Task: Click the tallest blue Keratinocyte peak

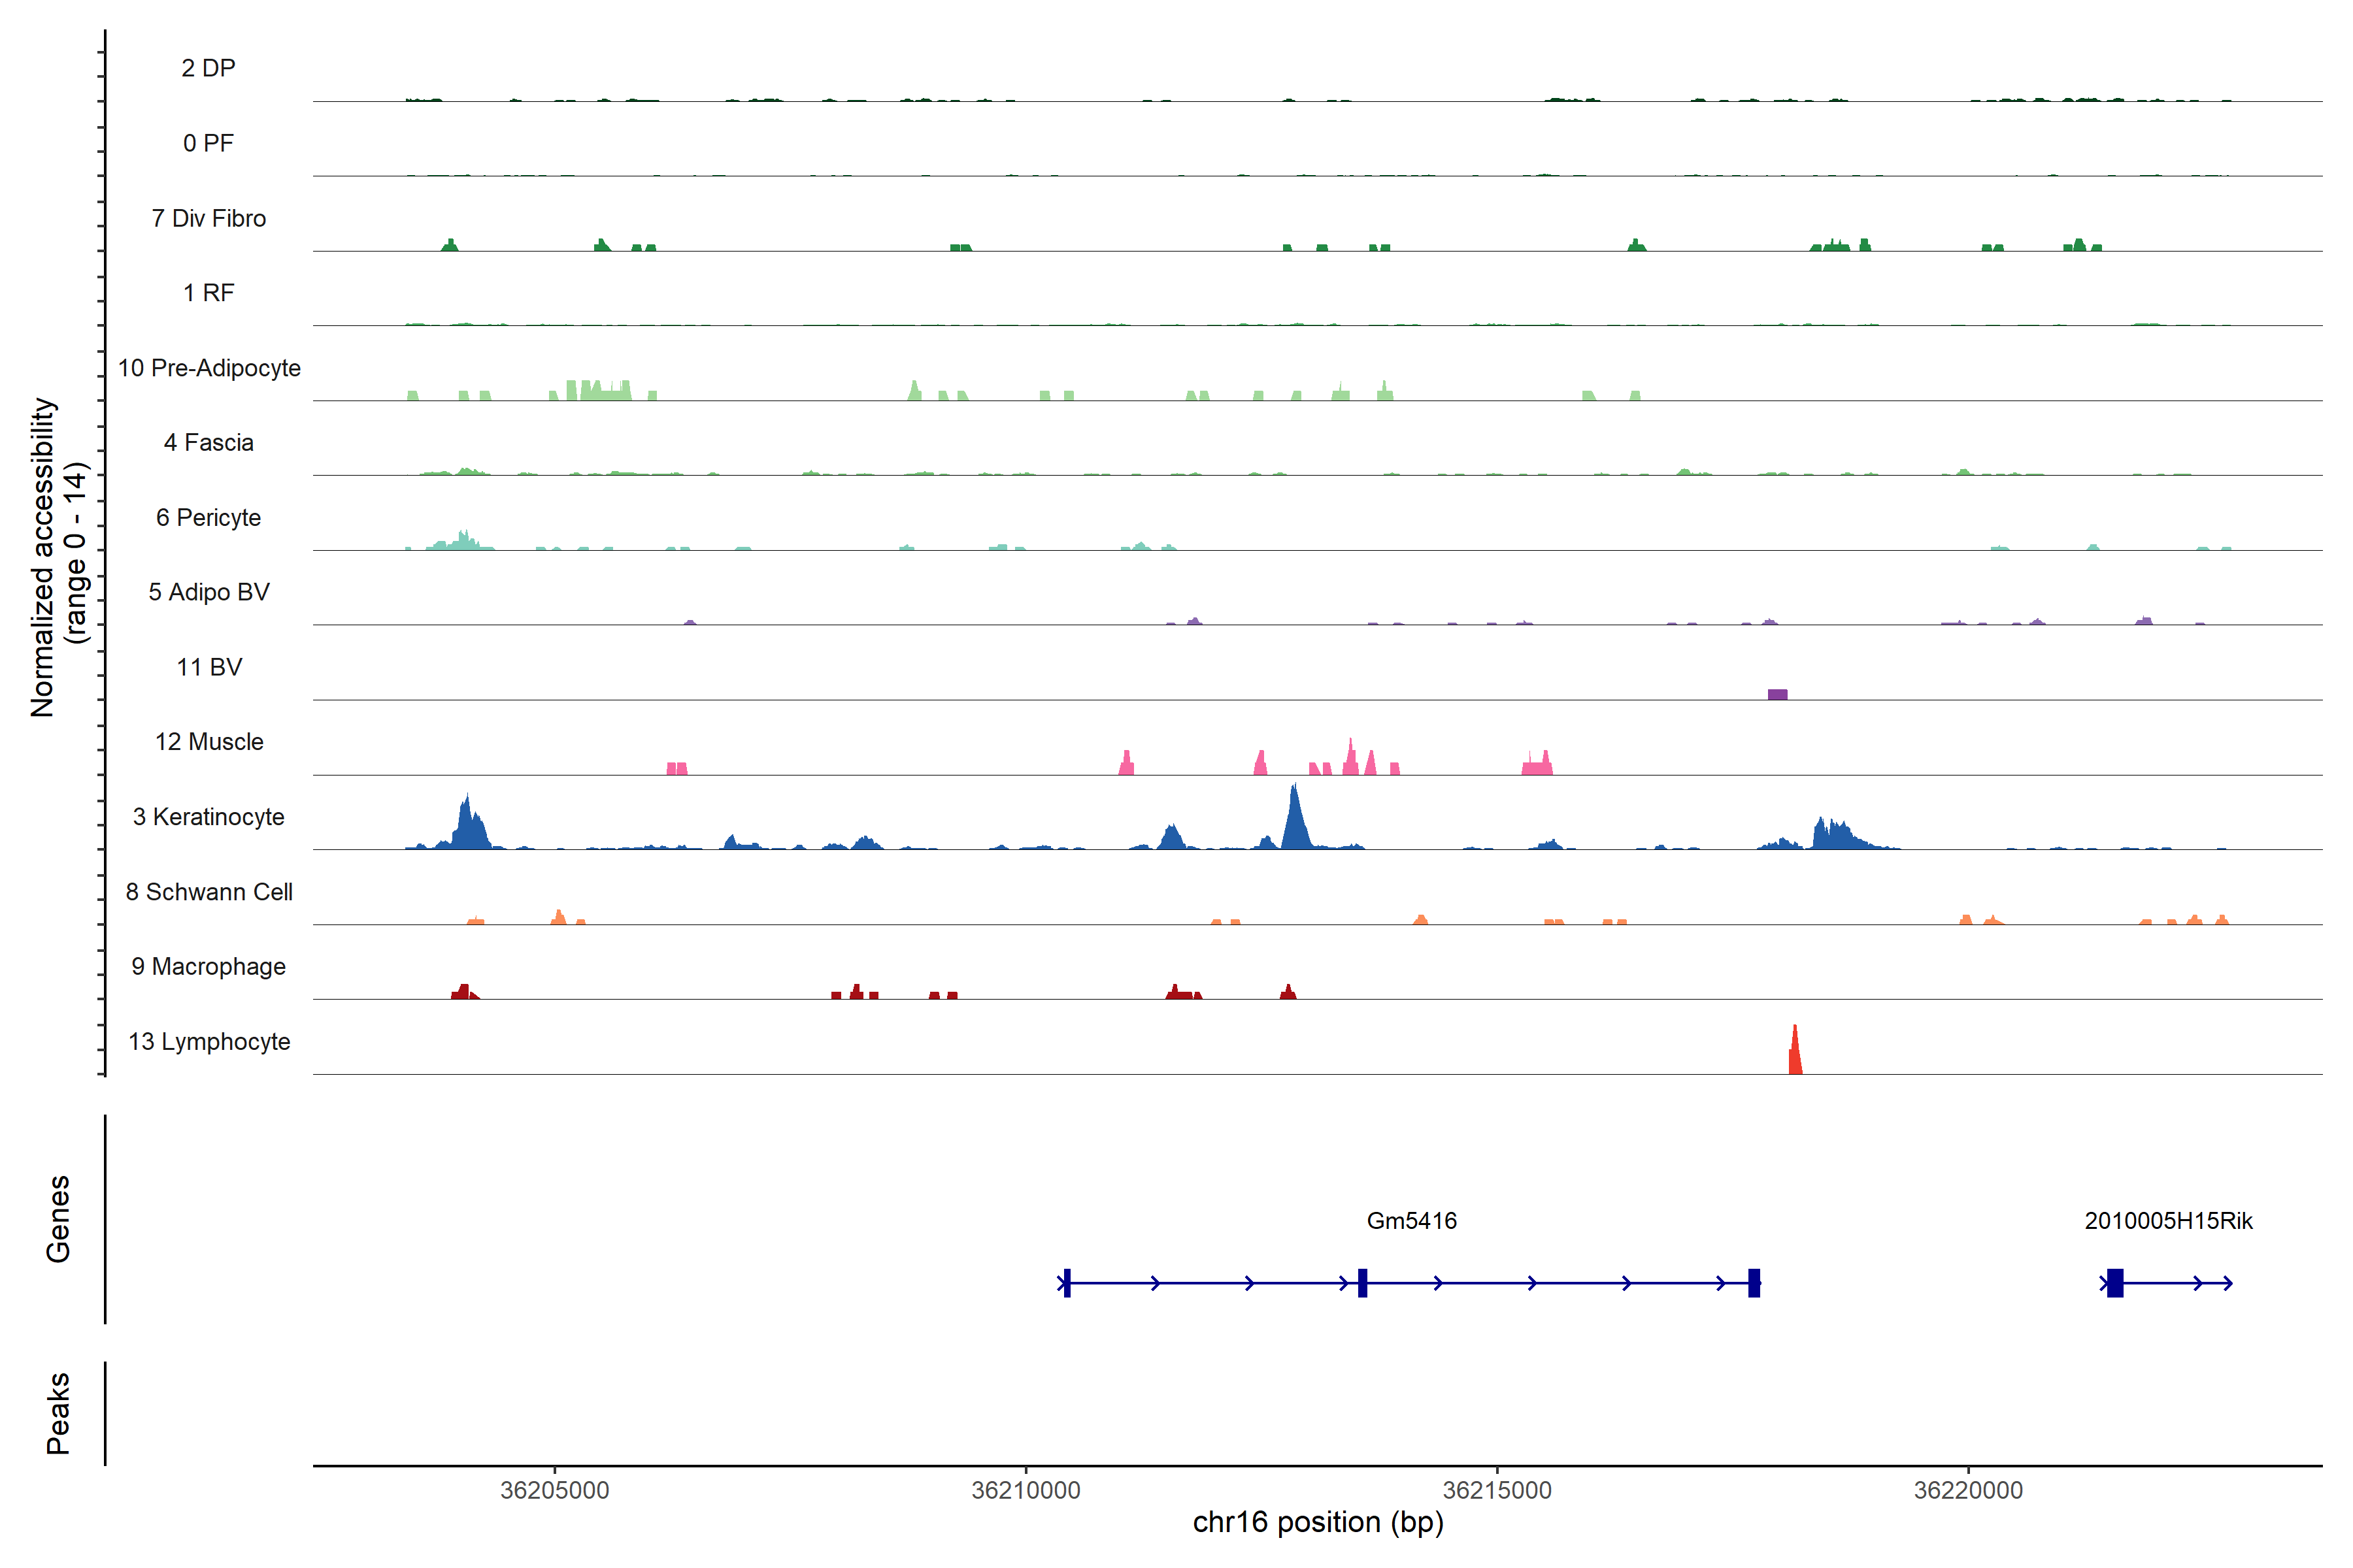Action: [1295, 822]
